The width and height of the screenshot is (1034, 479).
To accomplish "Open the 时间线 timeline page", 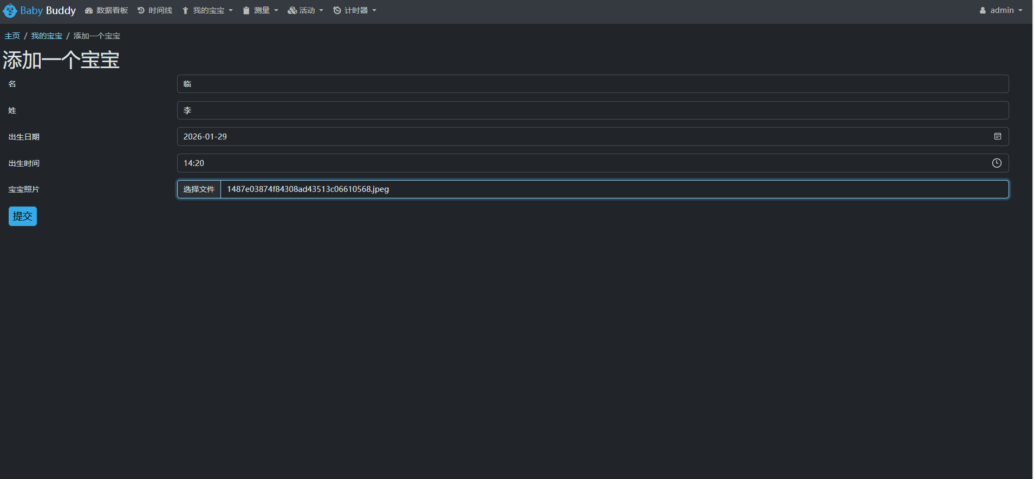I will (x=155, y=11).
